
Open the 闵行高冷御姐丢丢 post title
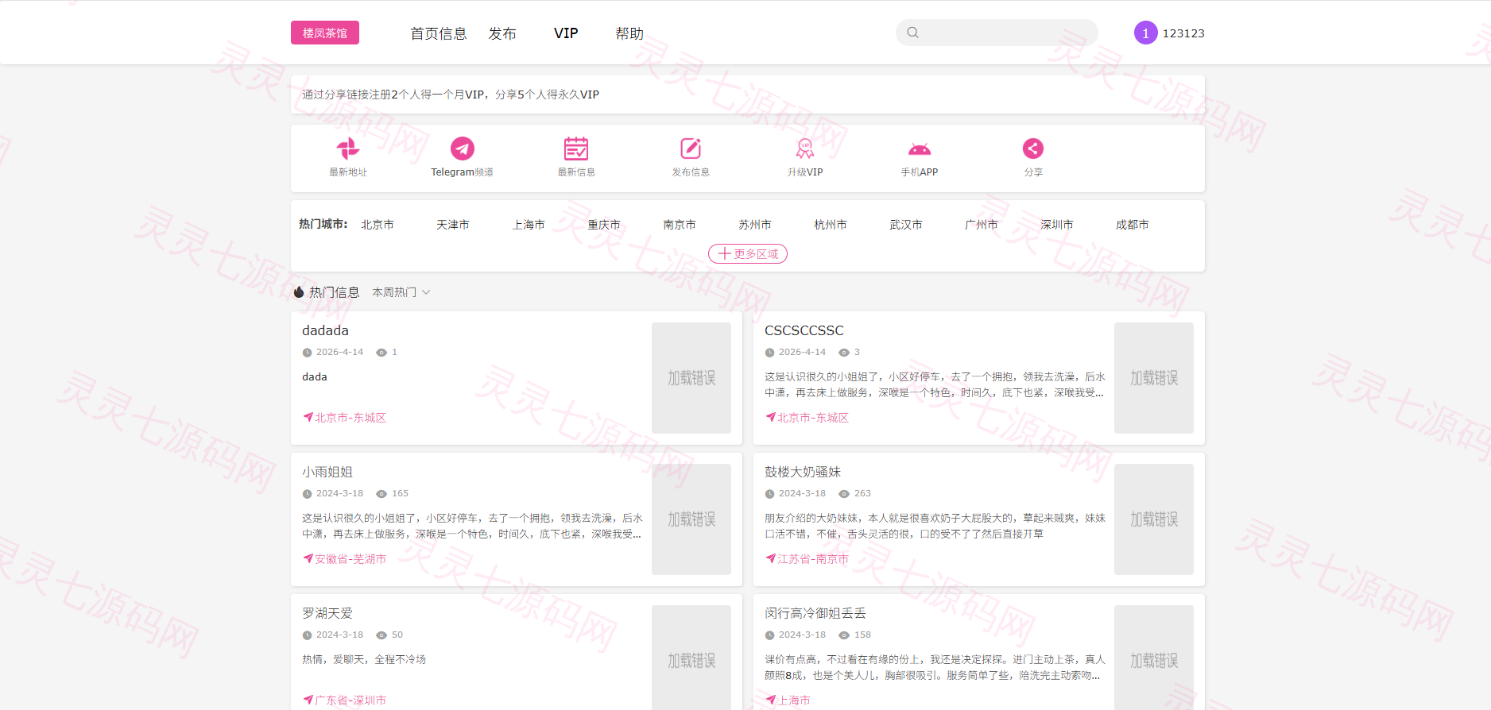coord(815,613)
